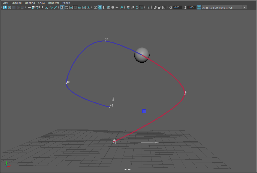
Task: Open the Lighting menu
Action: click(x=30, y=3)
